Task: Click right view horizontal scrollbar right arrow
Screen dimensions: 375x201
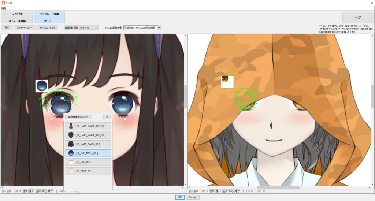Action: click(x=370, y=187)
